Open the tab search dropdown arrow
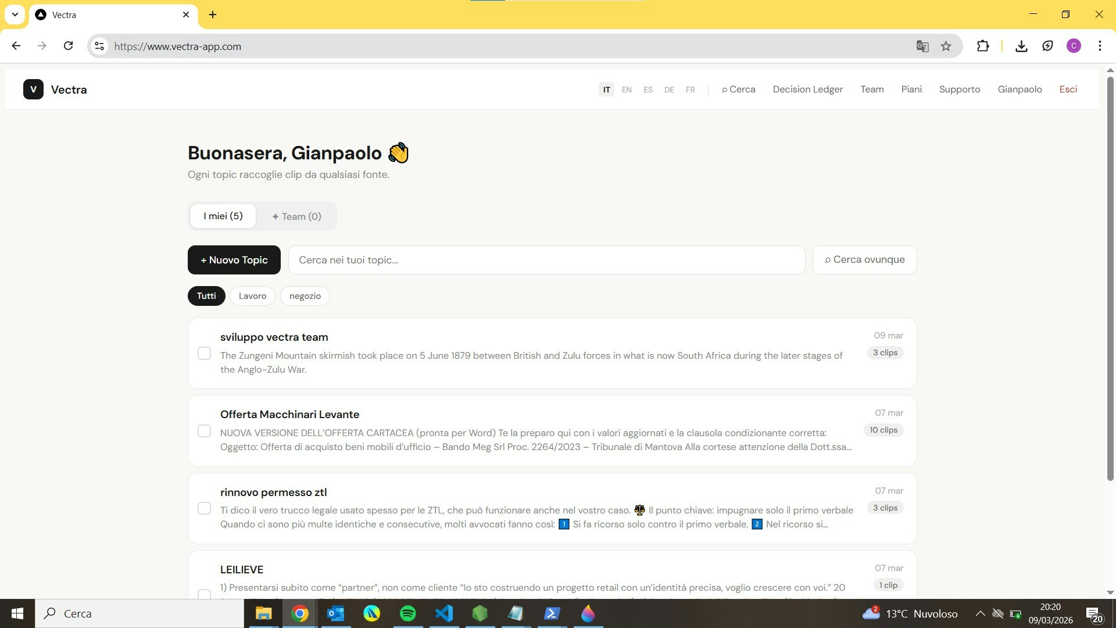 tap(15, 15)
